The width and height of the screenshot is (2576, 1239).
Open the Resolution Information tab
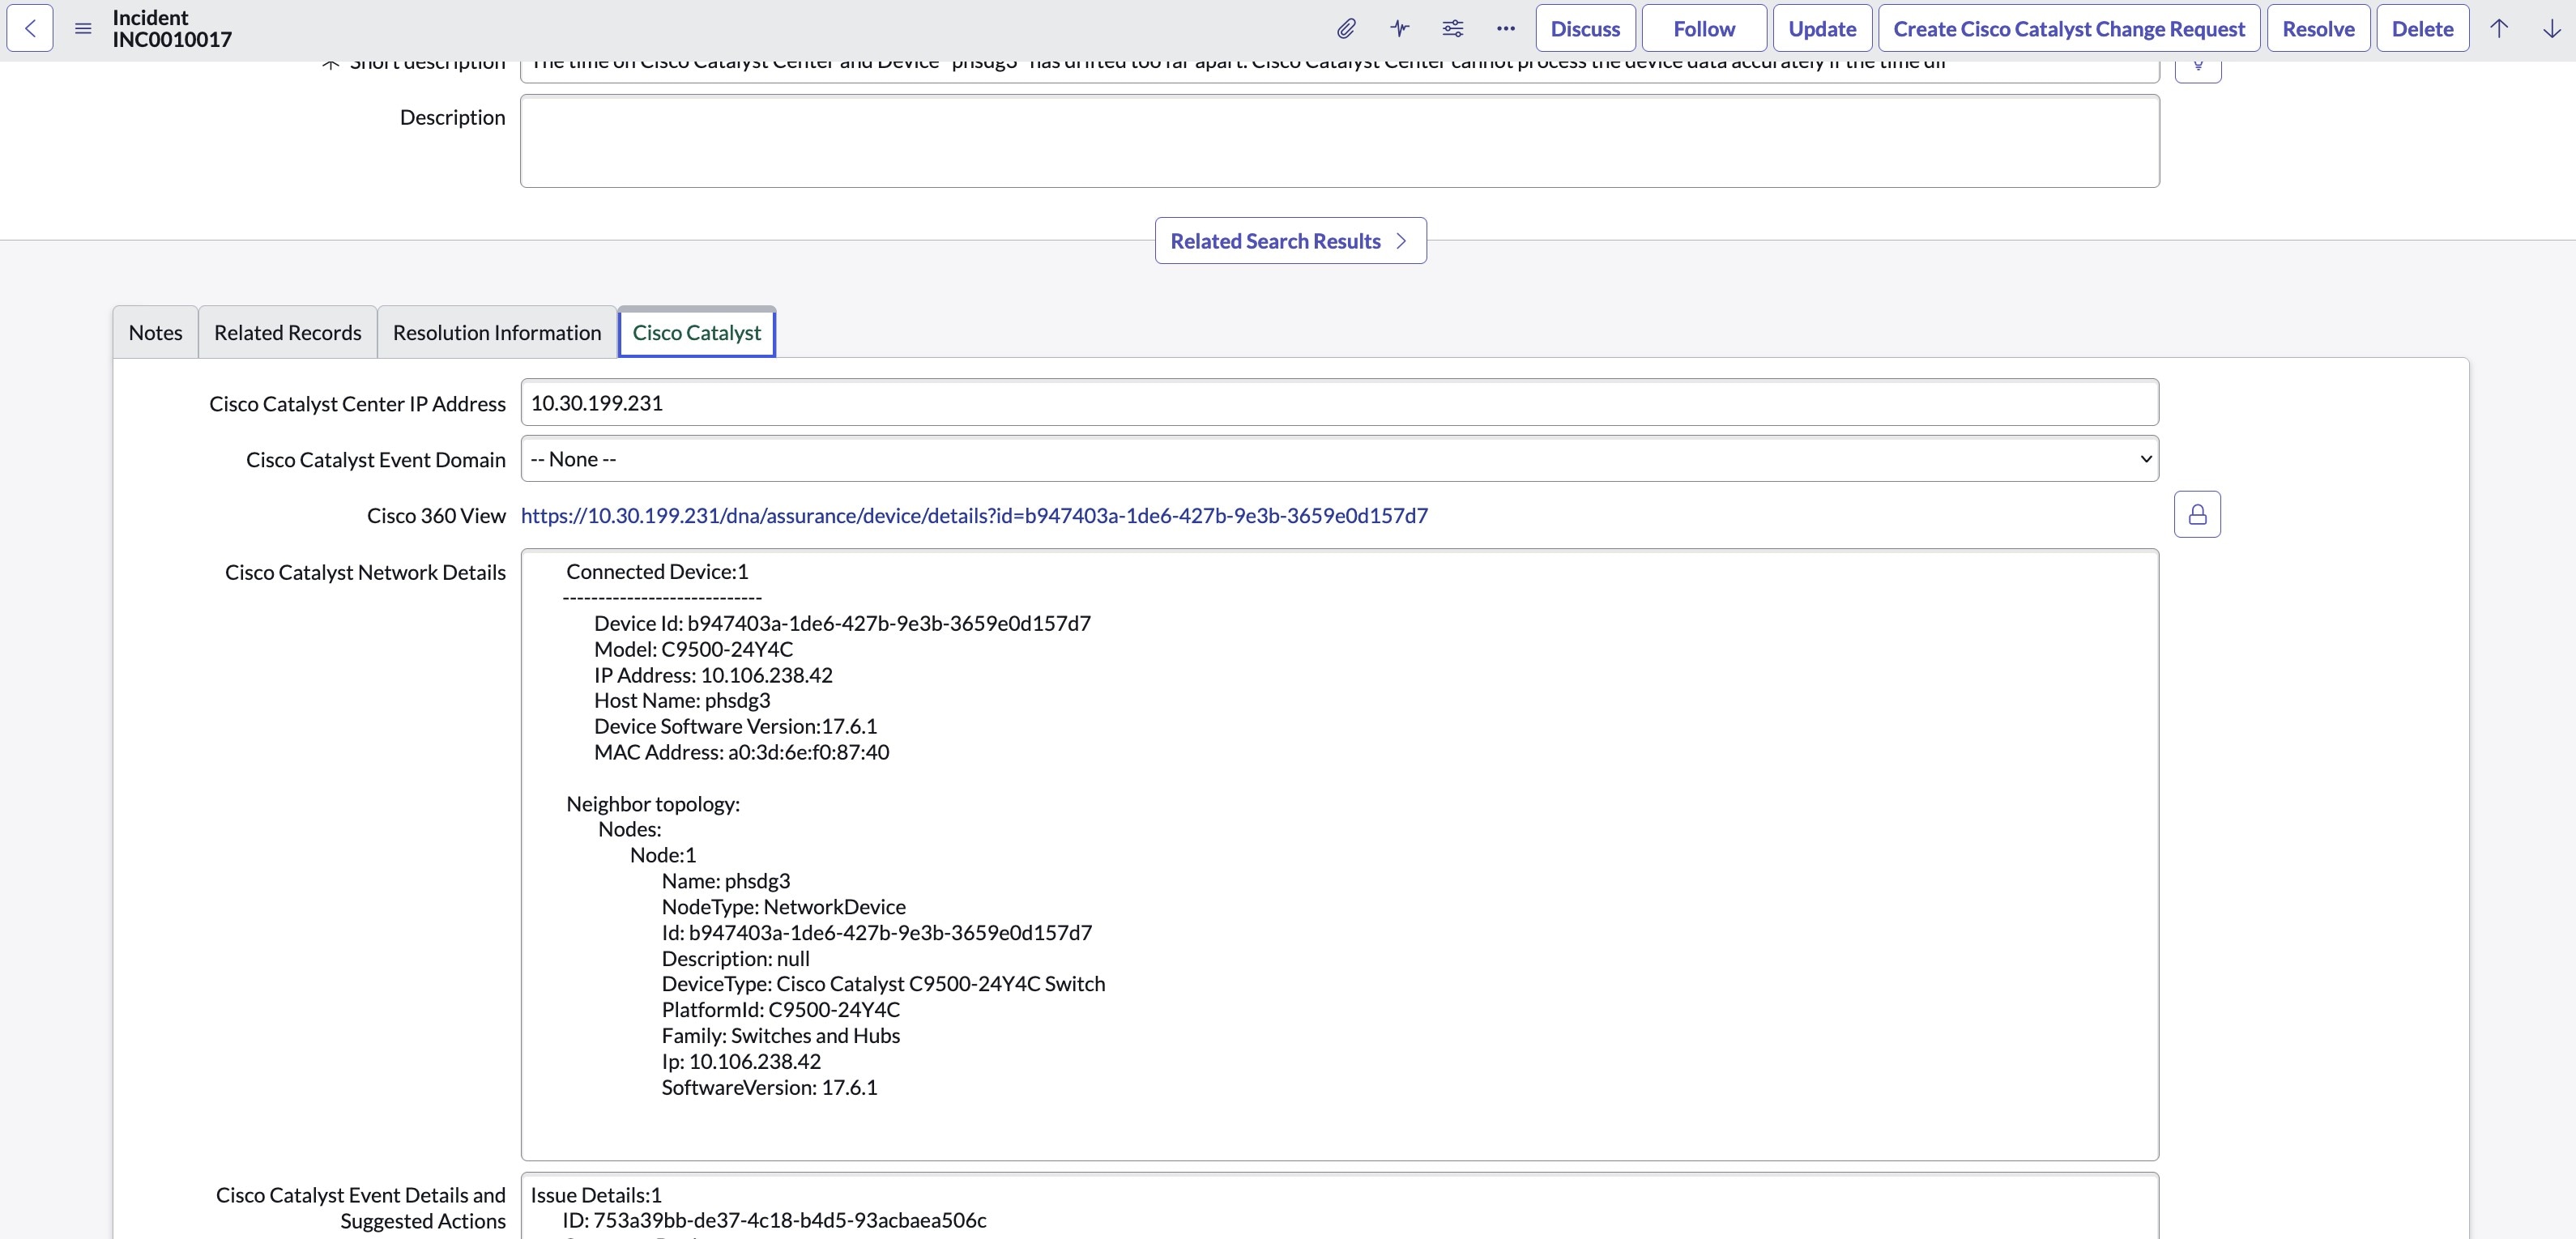pos(497,333)
